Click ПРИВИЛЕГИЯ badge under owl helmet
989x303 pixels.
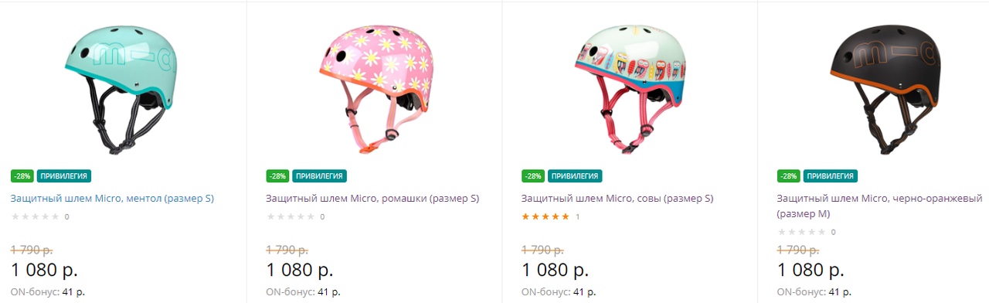coord(575,176)
